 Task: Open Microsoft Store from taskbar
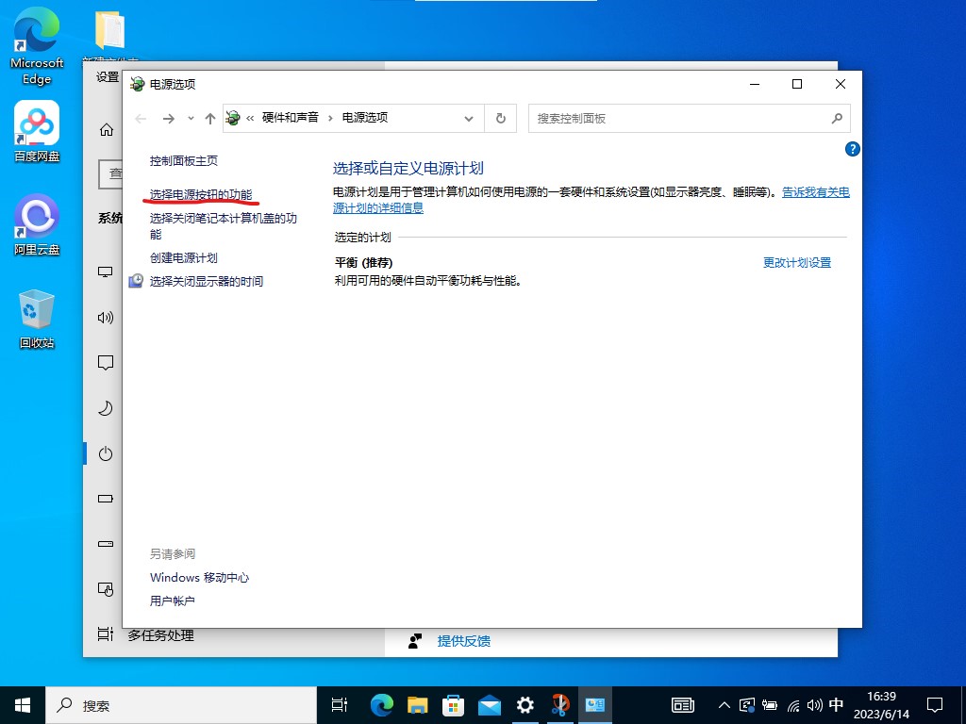click(x=453, y=705)
